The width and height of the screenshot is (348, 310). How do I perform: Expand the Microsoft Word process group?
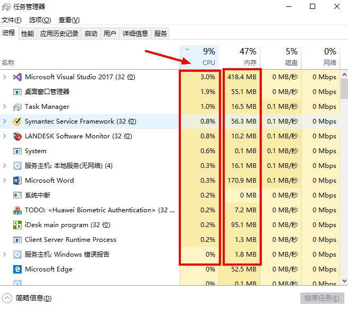[x=5, y=181]
